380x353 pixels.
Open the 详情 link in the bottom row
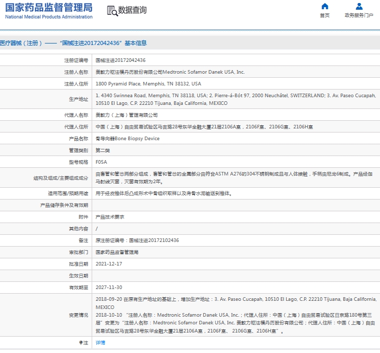(x=100, y=343)
